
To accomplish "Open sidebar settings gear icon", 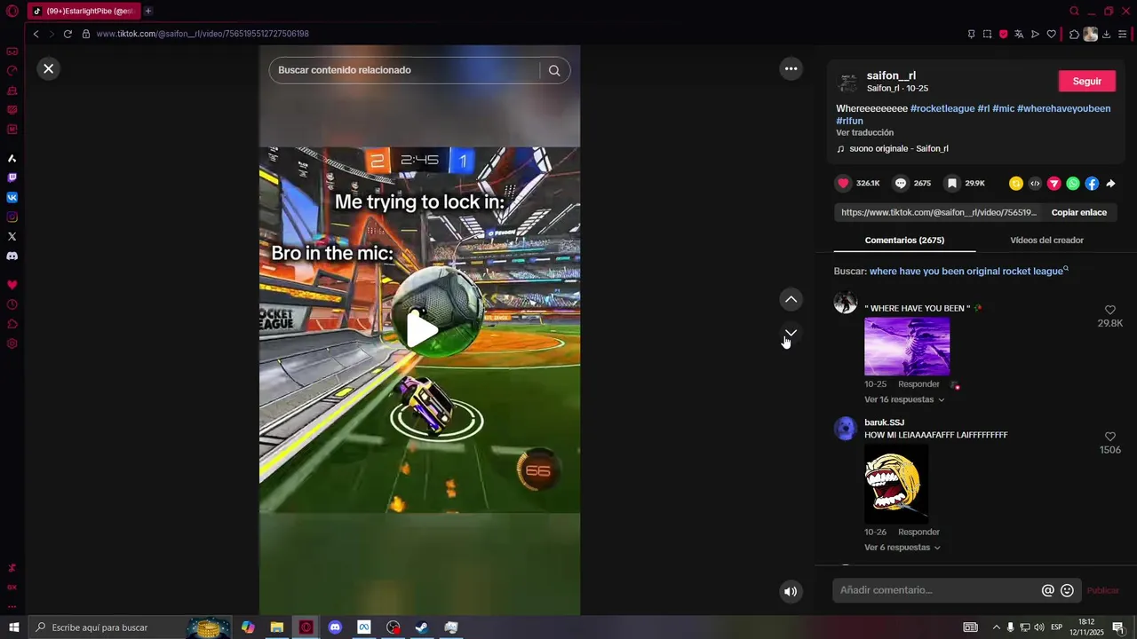I will click(12, 343).
